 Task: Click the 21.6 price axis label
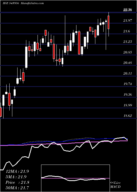pyautogui.click(x=127, y=31)
